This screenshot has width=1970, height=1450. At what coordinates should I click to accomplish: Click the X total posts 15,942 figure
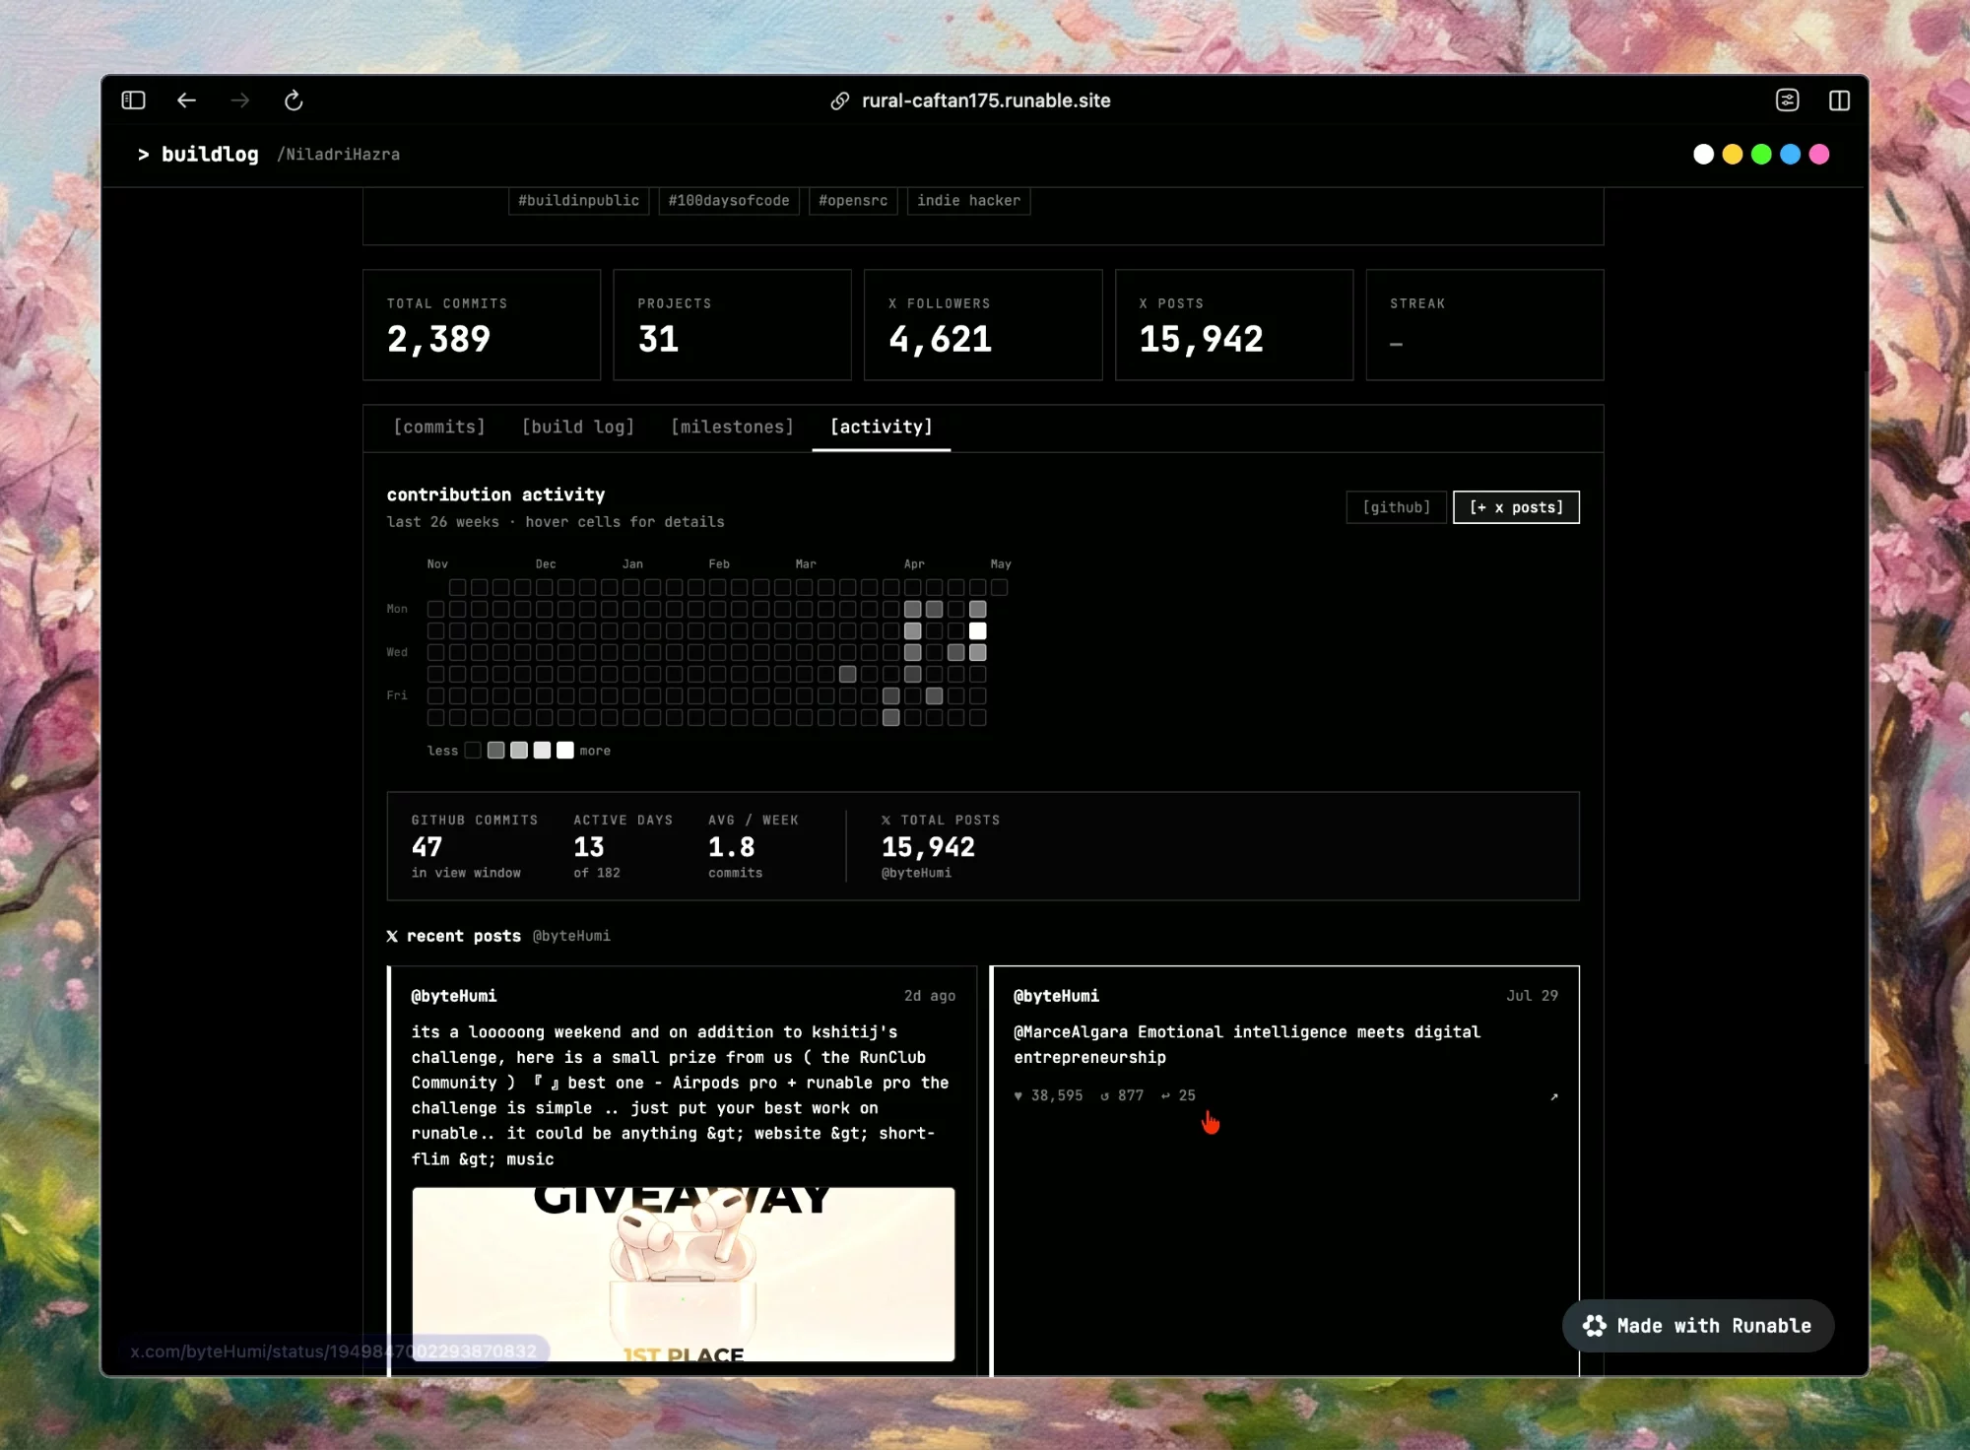928,847
